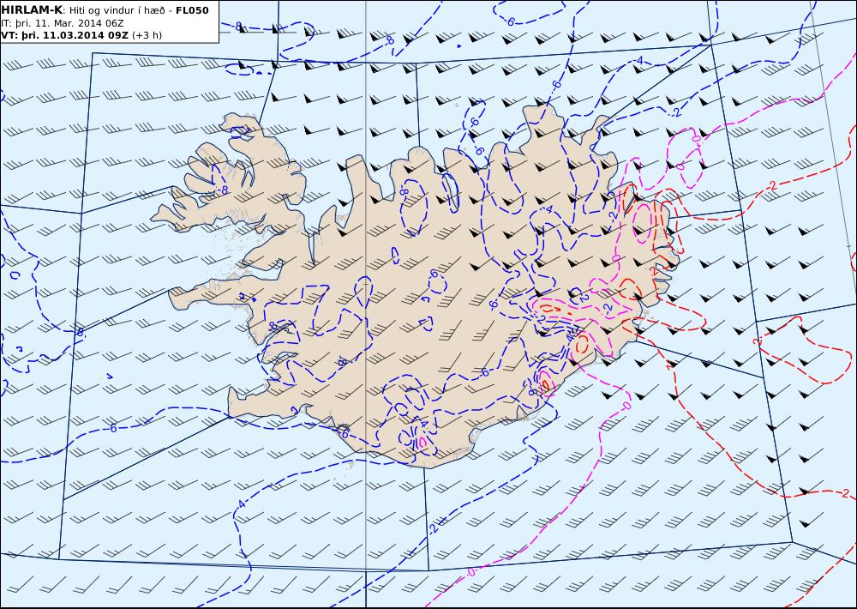The image size is (857, 609).
Task: Click the southernmost magenta 0 contour label
Action: pos(471,572)
